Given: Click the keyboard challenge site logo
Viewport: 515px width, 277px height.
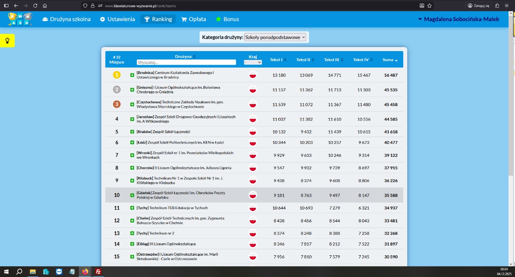Looking at the screenshot, I should pyautogui.click(x=20, y=19).
